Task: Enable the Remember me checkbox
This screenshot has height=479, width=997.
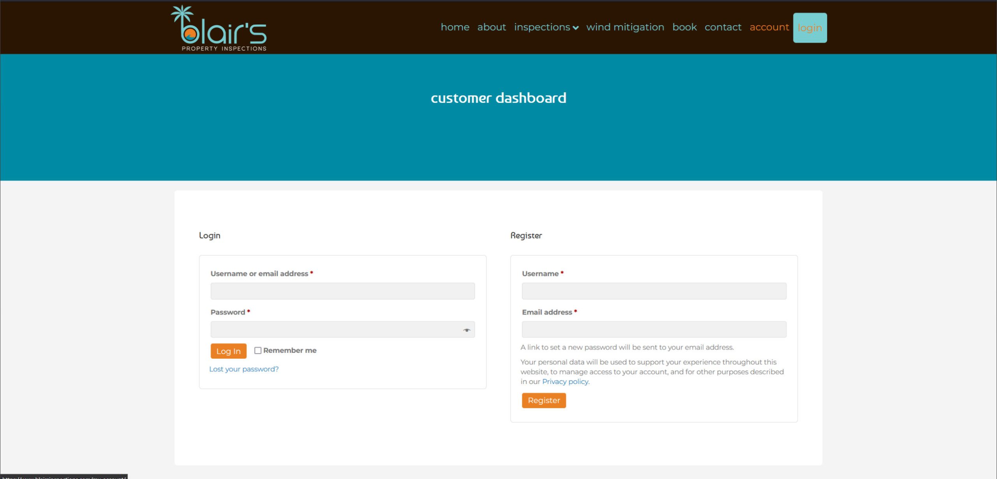Action: coord(258,351)
